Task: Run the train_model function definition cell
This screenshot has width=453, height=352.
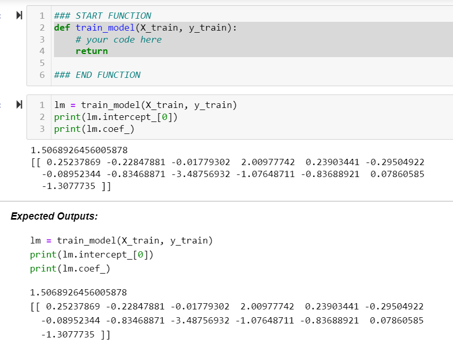Action: (19, 15)
